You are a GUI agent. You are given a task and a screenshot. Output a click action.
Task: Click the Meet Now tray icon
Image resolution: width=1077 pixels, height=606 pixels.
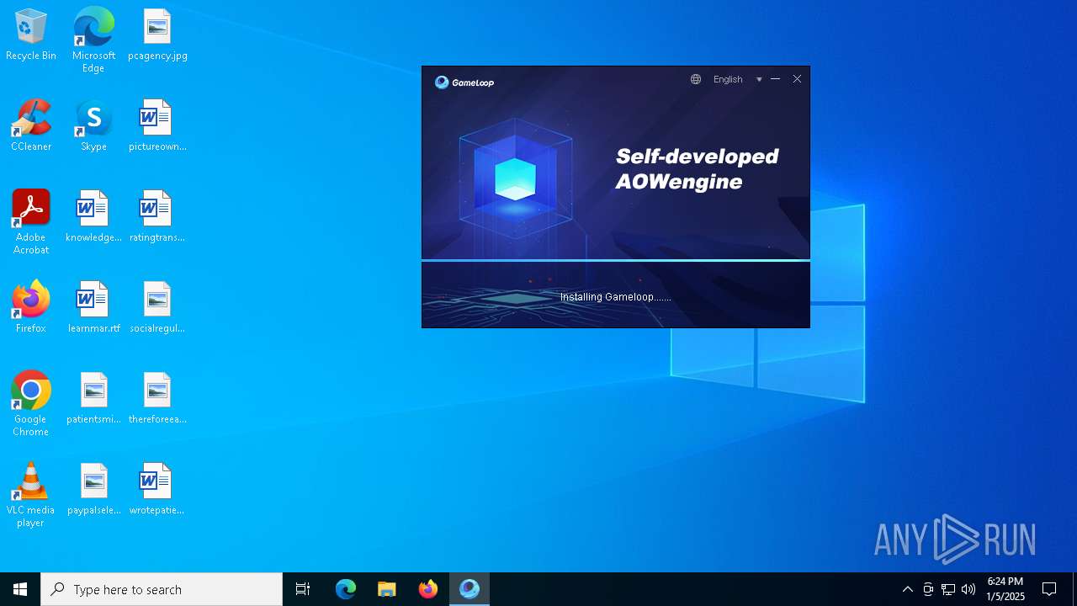point(928,589)
